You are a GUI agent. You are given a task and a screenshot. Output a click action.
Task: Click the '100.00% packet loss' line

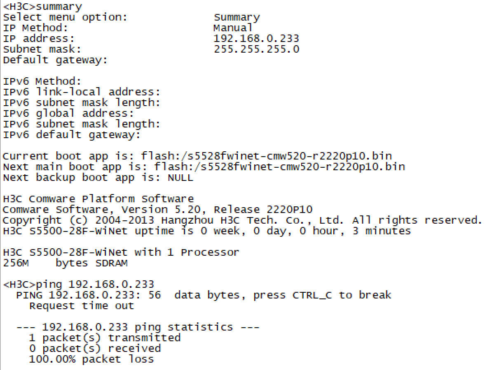click(91, 359)
